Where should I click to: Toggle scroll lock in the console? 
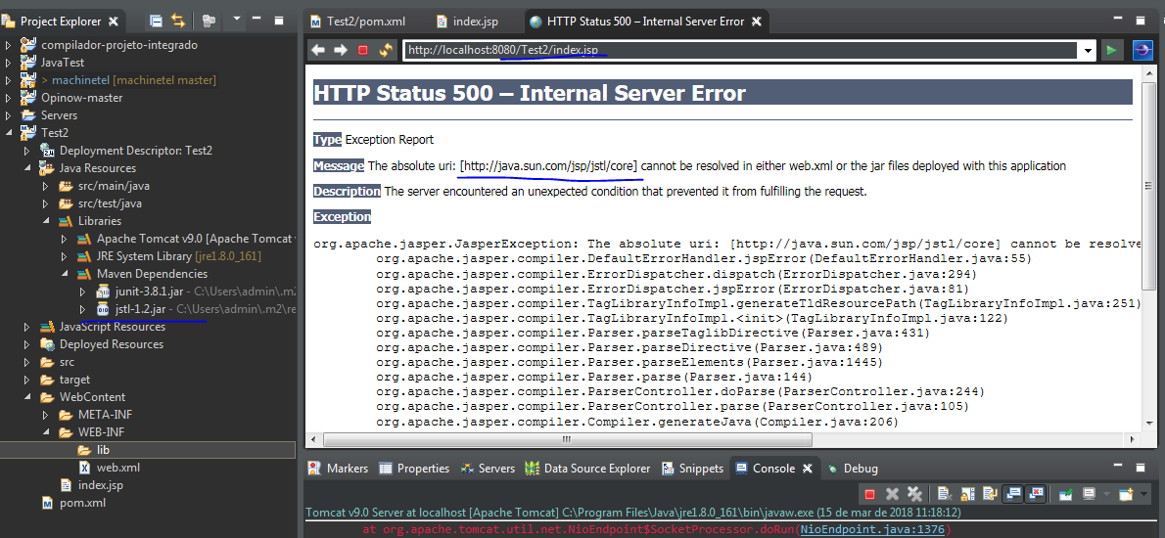967,493
